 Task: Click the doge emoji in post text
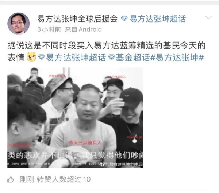31,57
